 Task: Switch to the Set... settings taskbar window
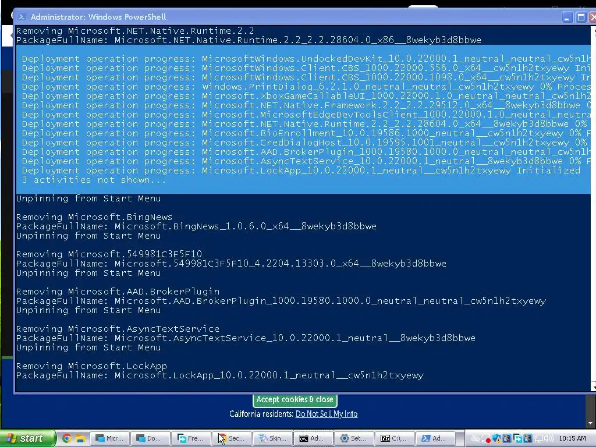click(x=353, y=438)
